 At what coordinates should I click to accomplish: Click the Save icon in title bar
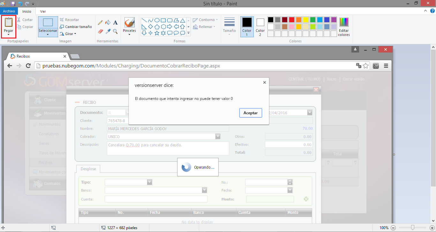[13, 4]
